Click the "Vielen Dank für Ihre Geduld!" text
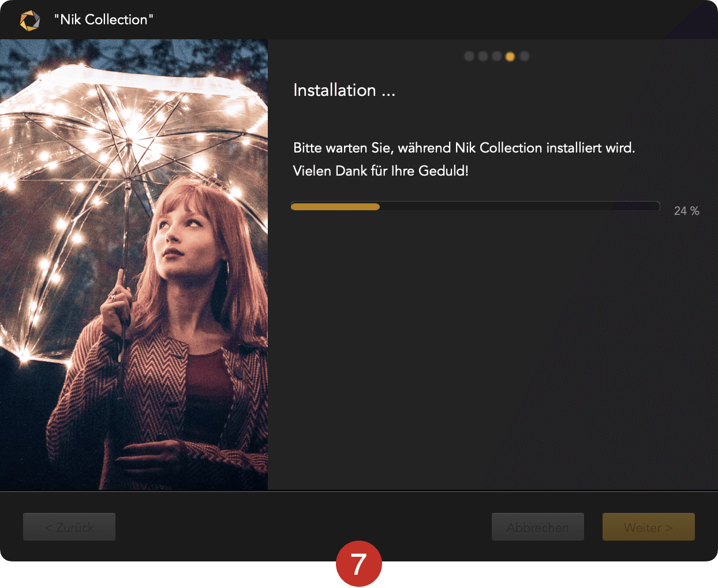 click(x=381, y=171)
